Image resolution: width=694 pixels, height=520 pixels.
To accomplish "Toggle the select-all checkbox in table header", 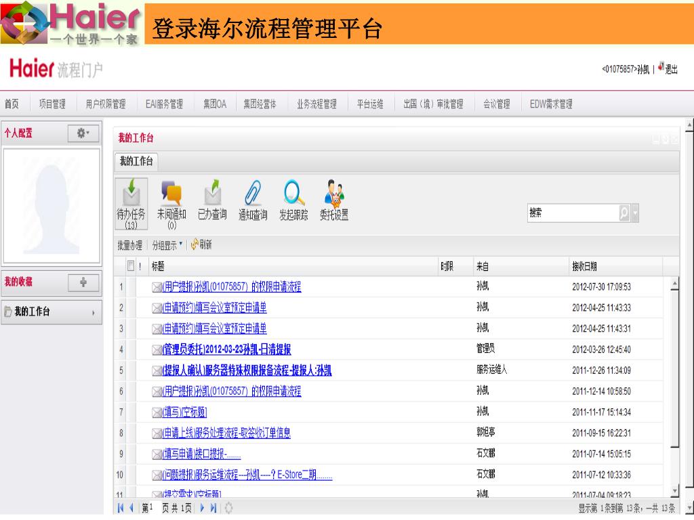I will coord(131,265).
